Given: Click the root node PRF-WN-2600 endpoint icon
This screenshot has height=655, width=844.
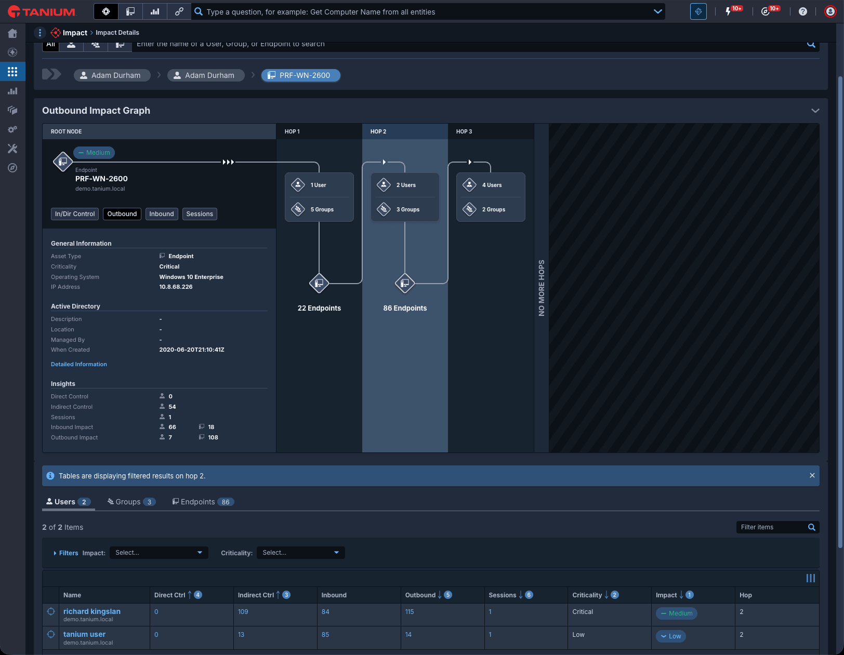Looking at the screenshot, I should (x=63, y=162).
